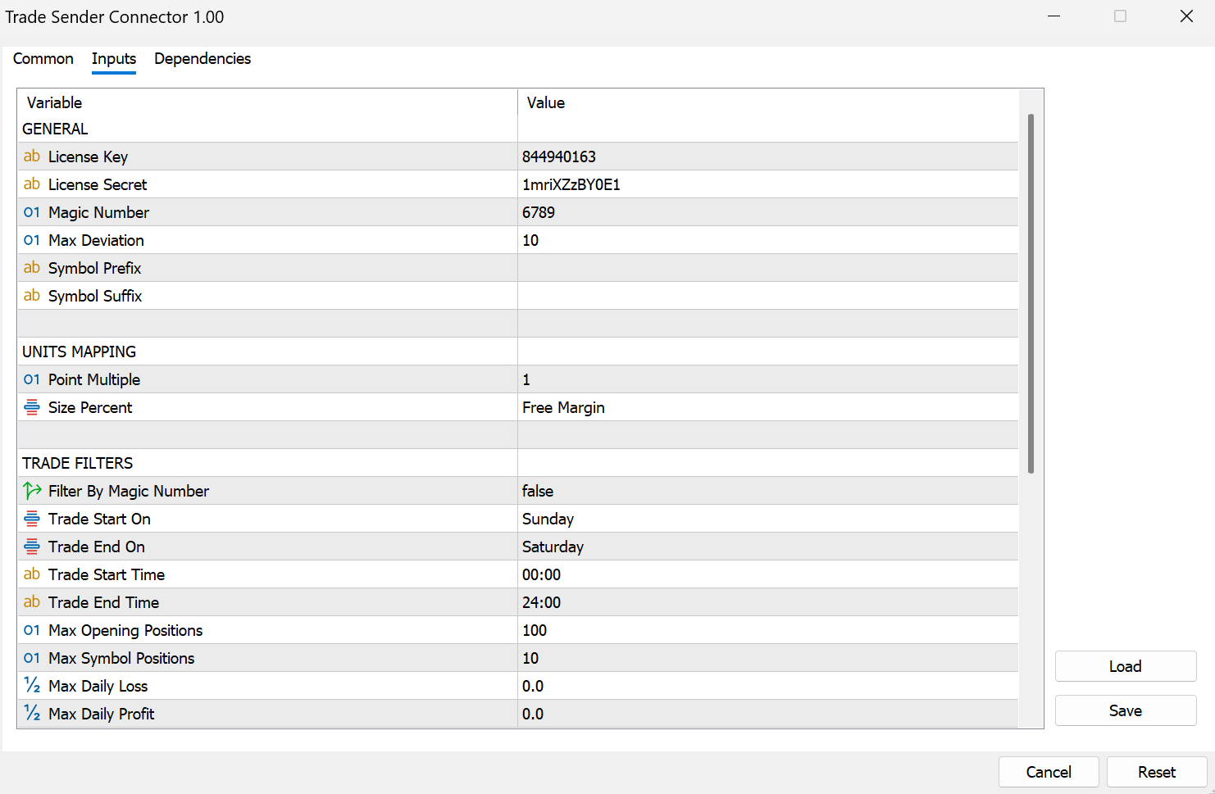Click the vertical scrollbar of inputs list

tap(1031, 293)
